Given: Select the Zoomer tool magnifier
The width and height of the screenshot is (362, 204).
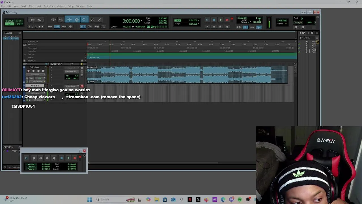Looking at the screenshot, I should pos(61,20).
